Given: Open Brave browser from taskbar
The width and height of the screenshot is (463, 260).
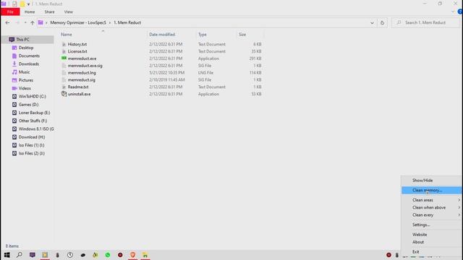Looking at the screenshot, I should pyautogui.click(x=132, y=255).
